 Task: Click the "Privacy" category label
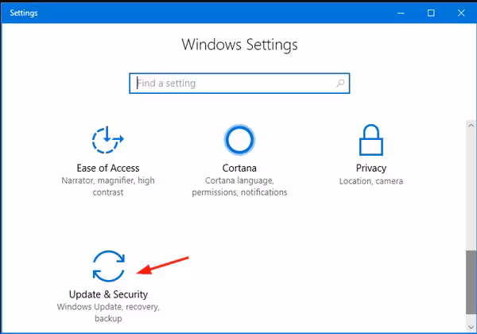coord(371,168)
